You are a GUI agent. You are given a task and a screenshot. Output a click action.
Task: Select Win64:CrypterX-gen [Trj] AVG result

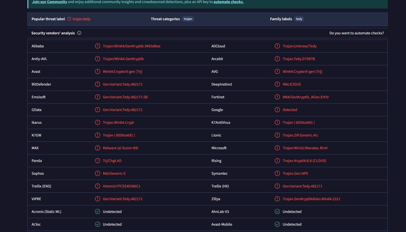click(x=302, y=71)
